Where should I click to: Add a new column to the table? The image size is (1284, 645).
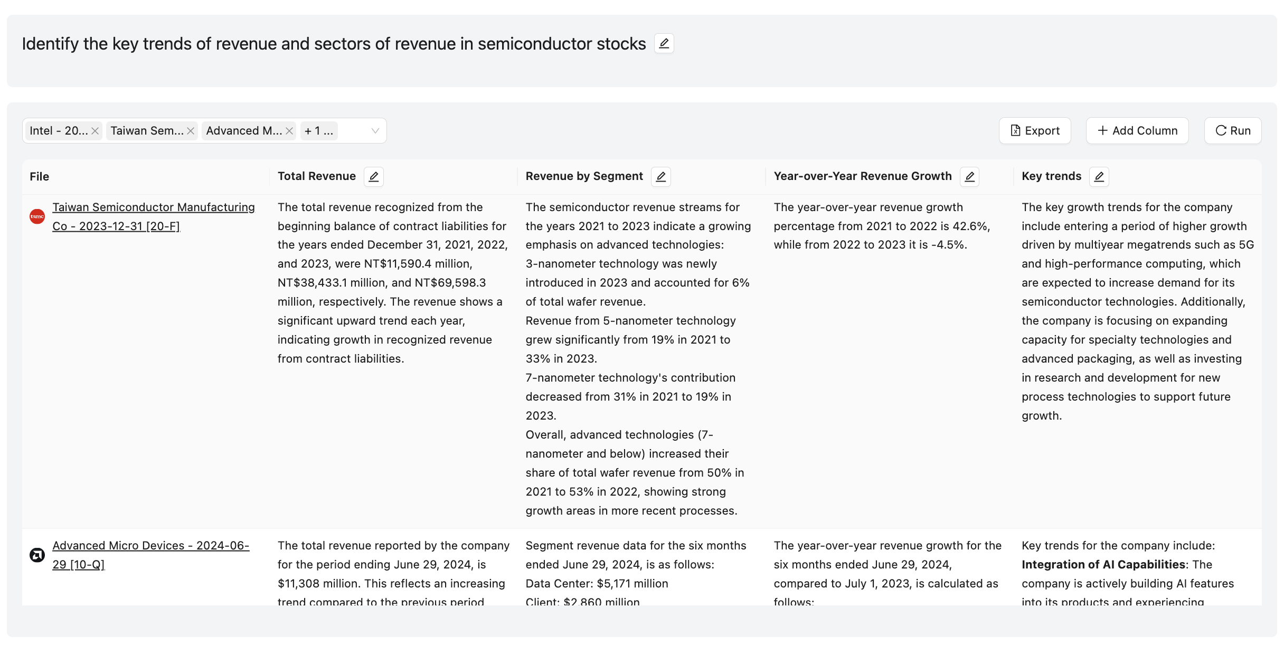(x=1137, y=131)
